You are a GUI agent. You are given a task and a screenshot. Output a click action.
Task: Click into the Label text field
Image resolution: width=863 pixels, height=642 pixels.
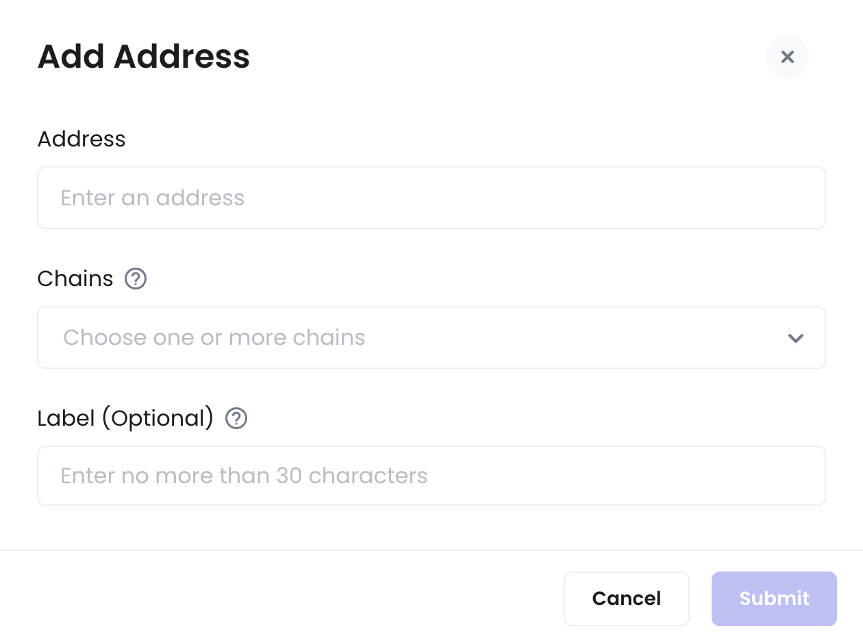[431, 476]
